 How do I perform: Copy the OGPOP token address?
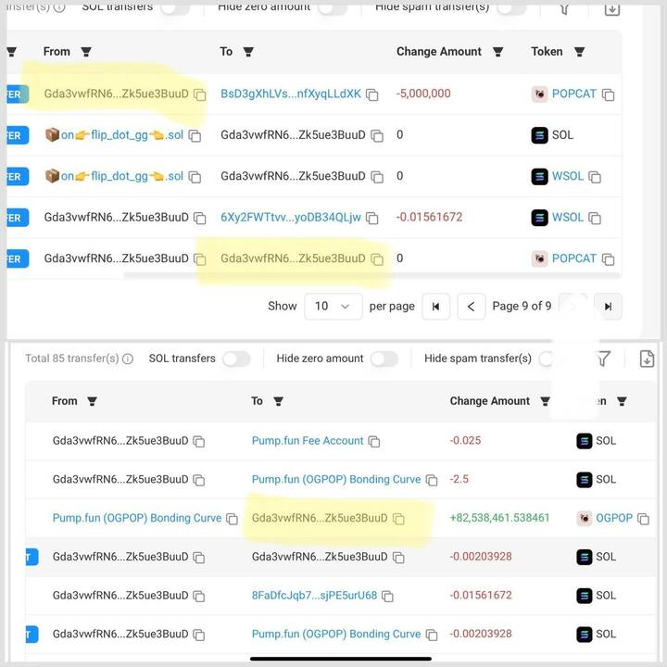(x=644, y=519)
